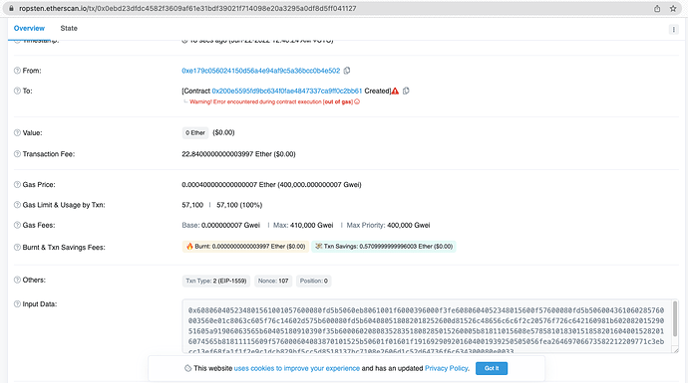
Task: Copy the From address to clipboard
Action: (x=347, y=71)
